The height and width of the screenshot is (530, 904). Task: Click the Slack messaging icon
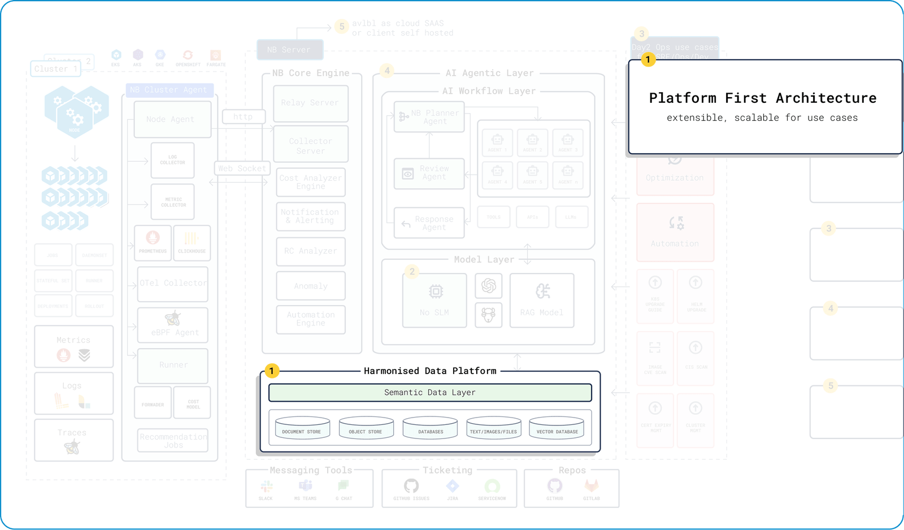pos(266,486)
